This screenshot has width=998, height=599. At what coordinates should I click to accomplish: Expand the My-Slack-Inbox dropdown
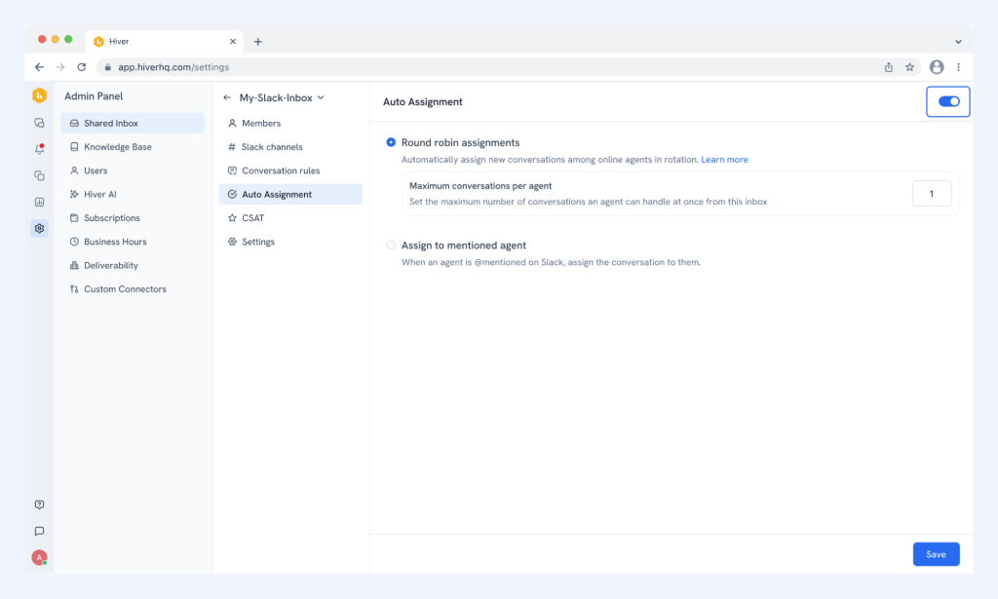pyautogui.click(x=321, y=98)
